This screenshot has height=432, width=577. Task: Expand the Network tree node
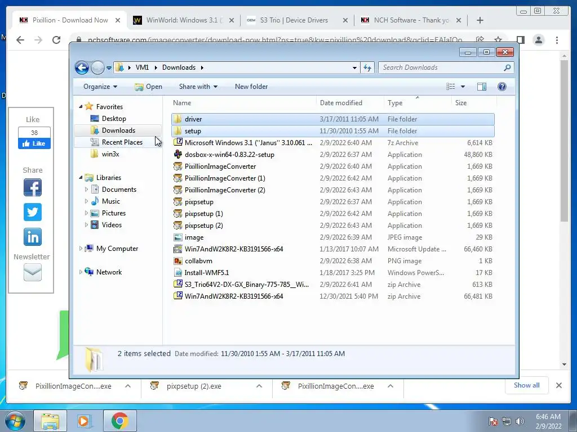pyautogui.click(x=81, y=272)
